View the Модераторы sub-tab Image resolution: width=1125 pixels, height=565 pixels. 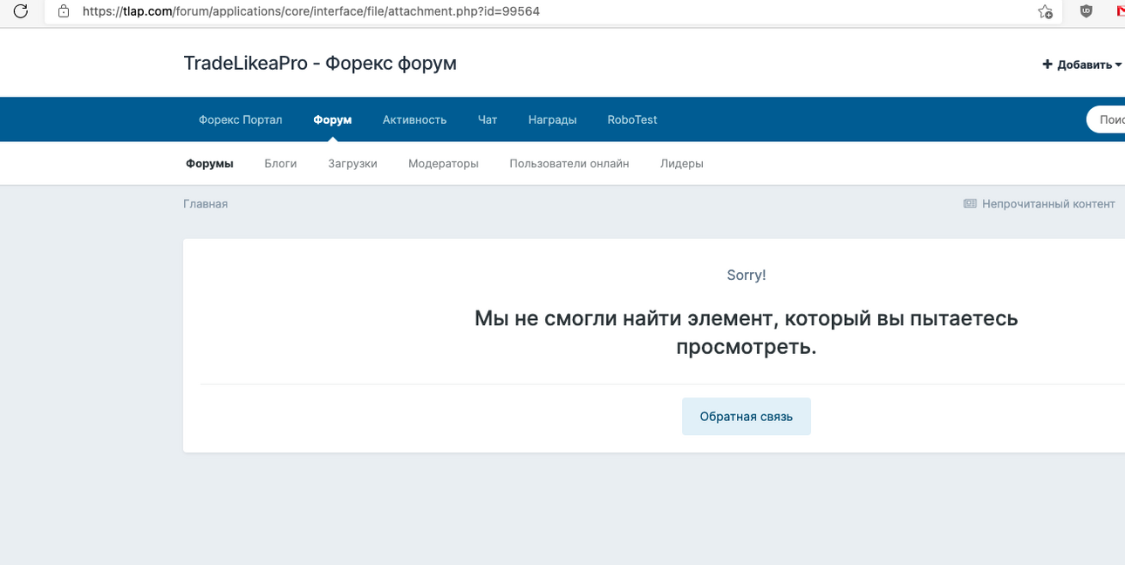(x=443, y=163)
